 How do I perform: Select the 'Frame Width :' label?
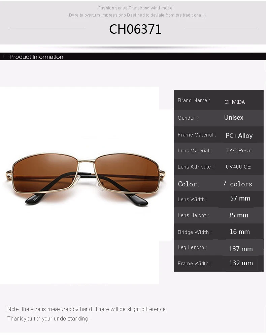pos(195,264)
